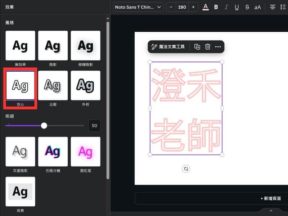Image resolution: width=288 pixels, height=216 pixels.
Task: Decrease font size with minus button
Action: tap(171, 7)
